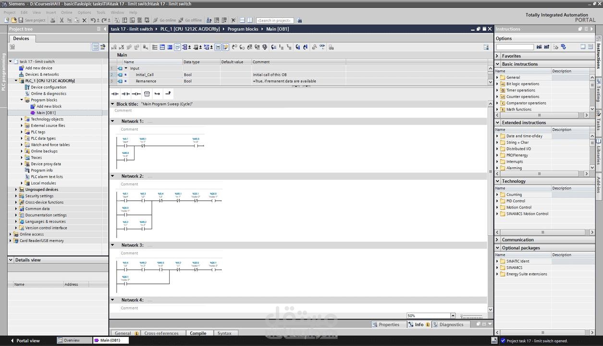This screenshot has width=603, height=346.
Task: Insert a normally closed contact from favorites
Action: tap(125, 94)
